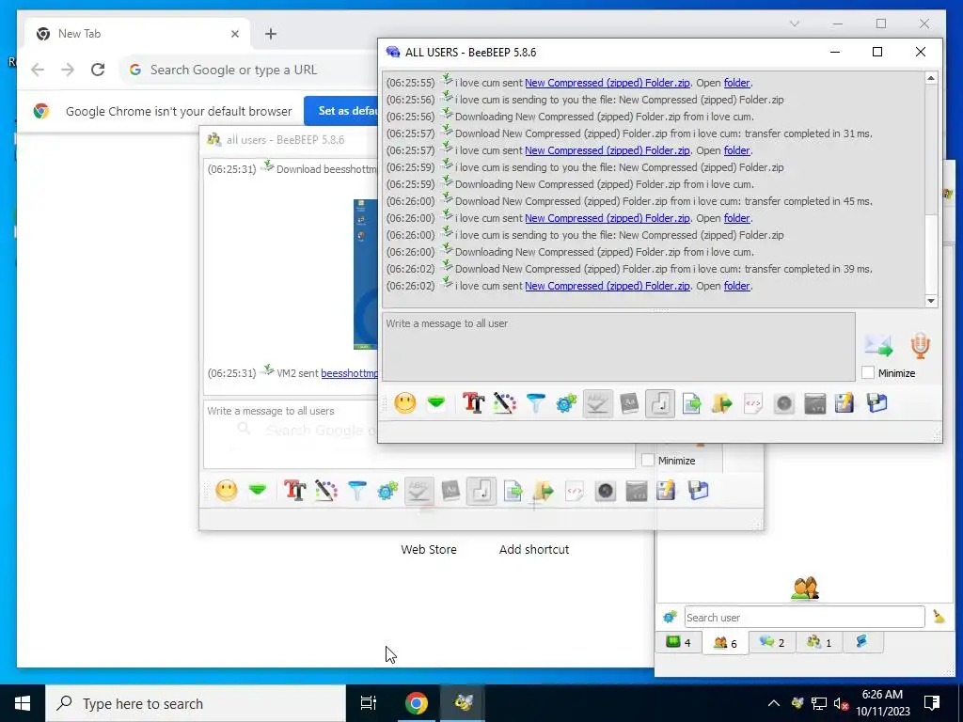Click notepad with pencil icon in ALL USERS toolbar
963x722 pixels.
845,403
